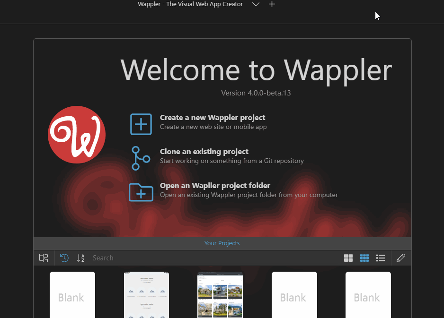
Task: Select the Wappler Visual Web App Creator tab
Action: (190, 4)
